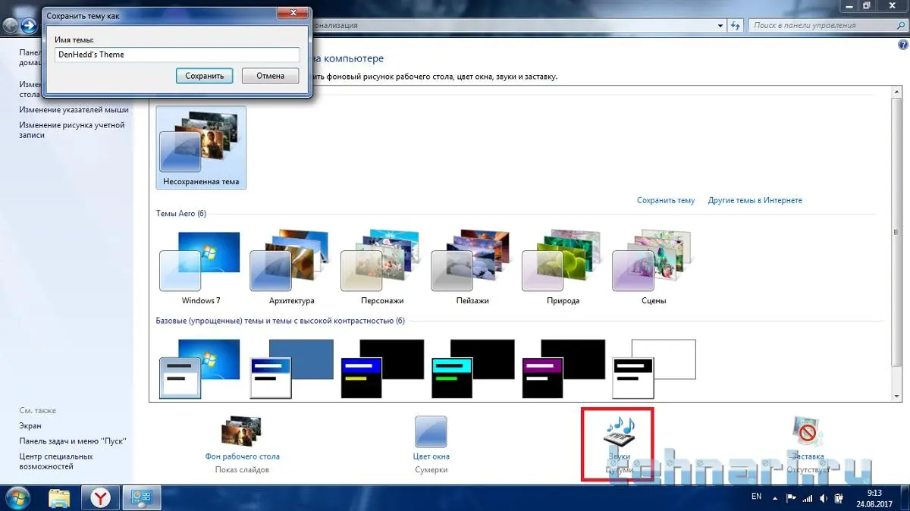The height and width of the screenshot is (511, 910).
Task: Click the Show desktop strip beside the clock
Action: (x=904, y=498)
